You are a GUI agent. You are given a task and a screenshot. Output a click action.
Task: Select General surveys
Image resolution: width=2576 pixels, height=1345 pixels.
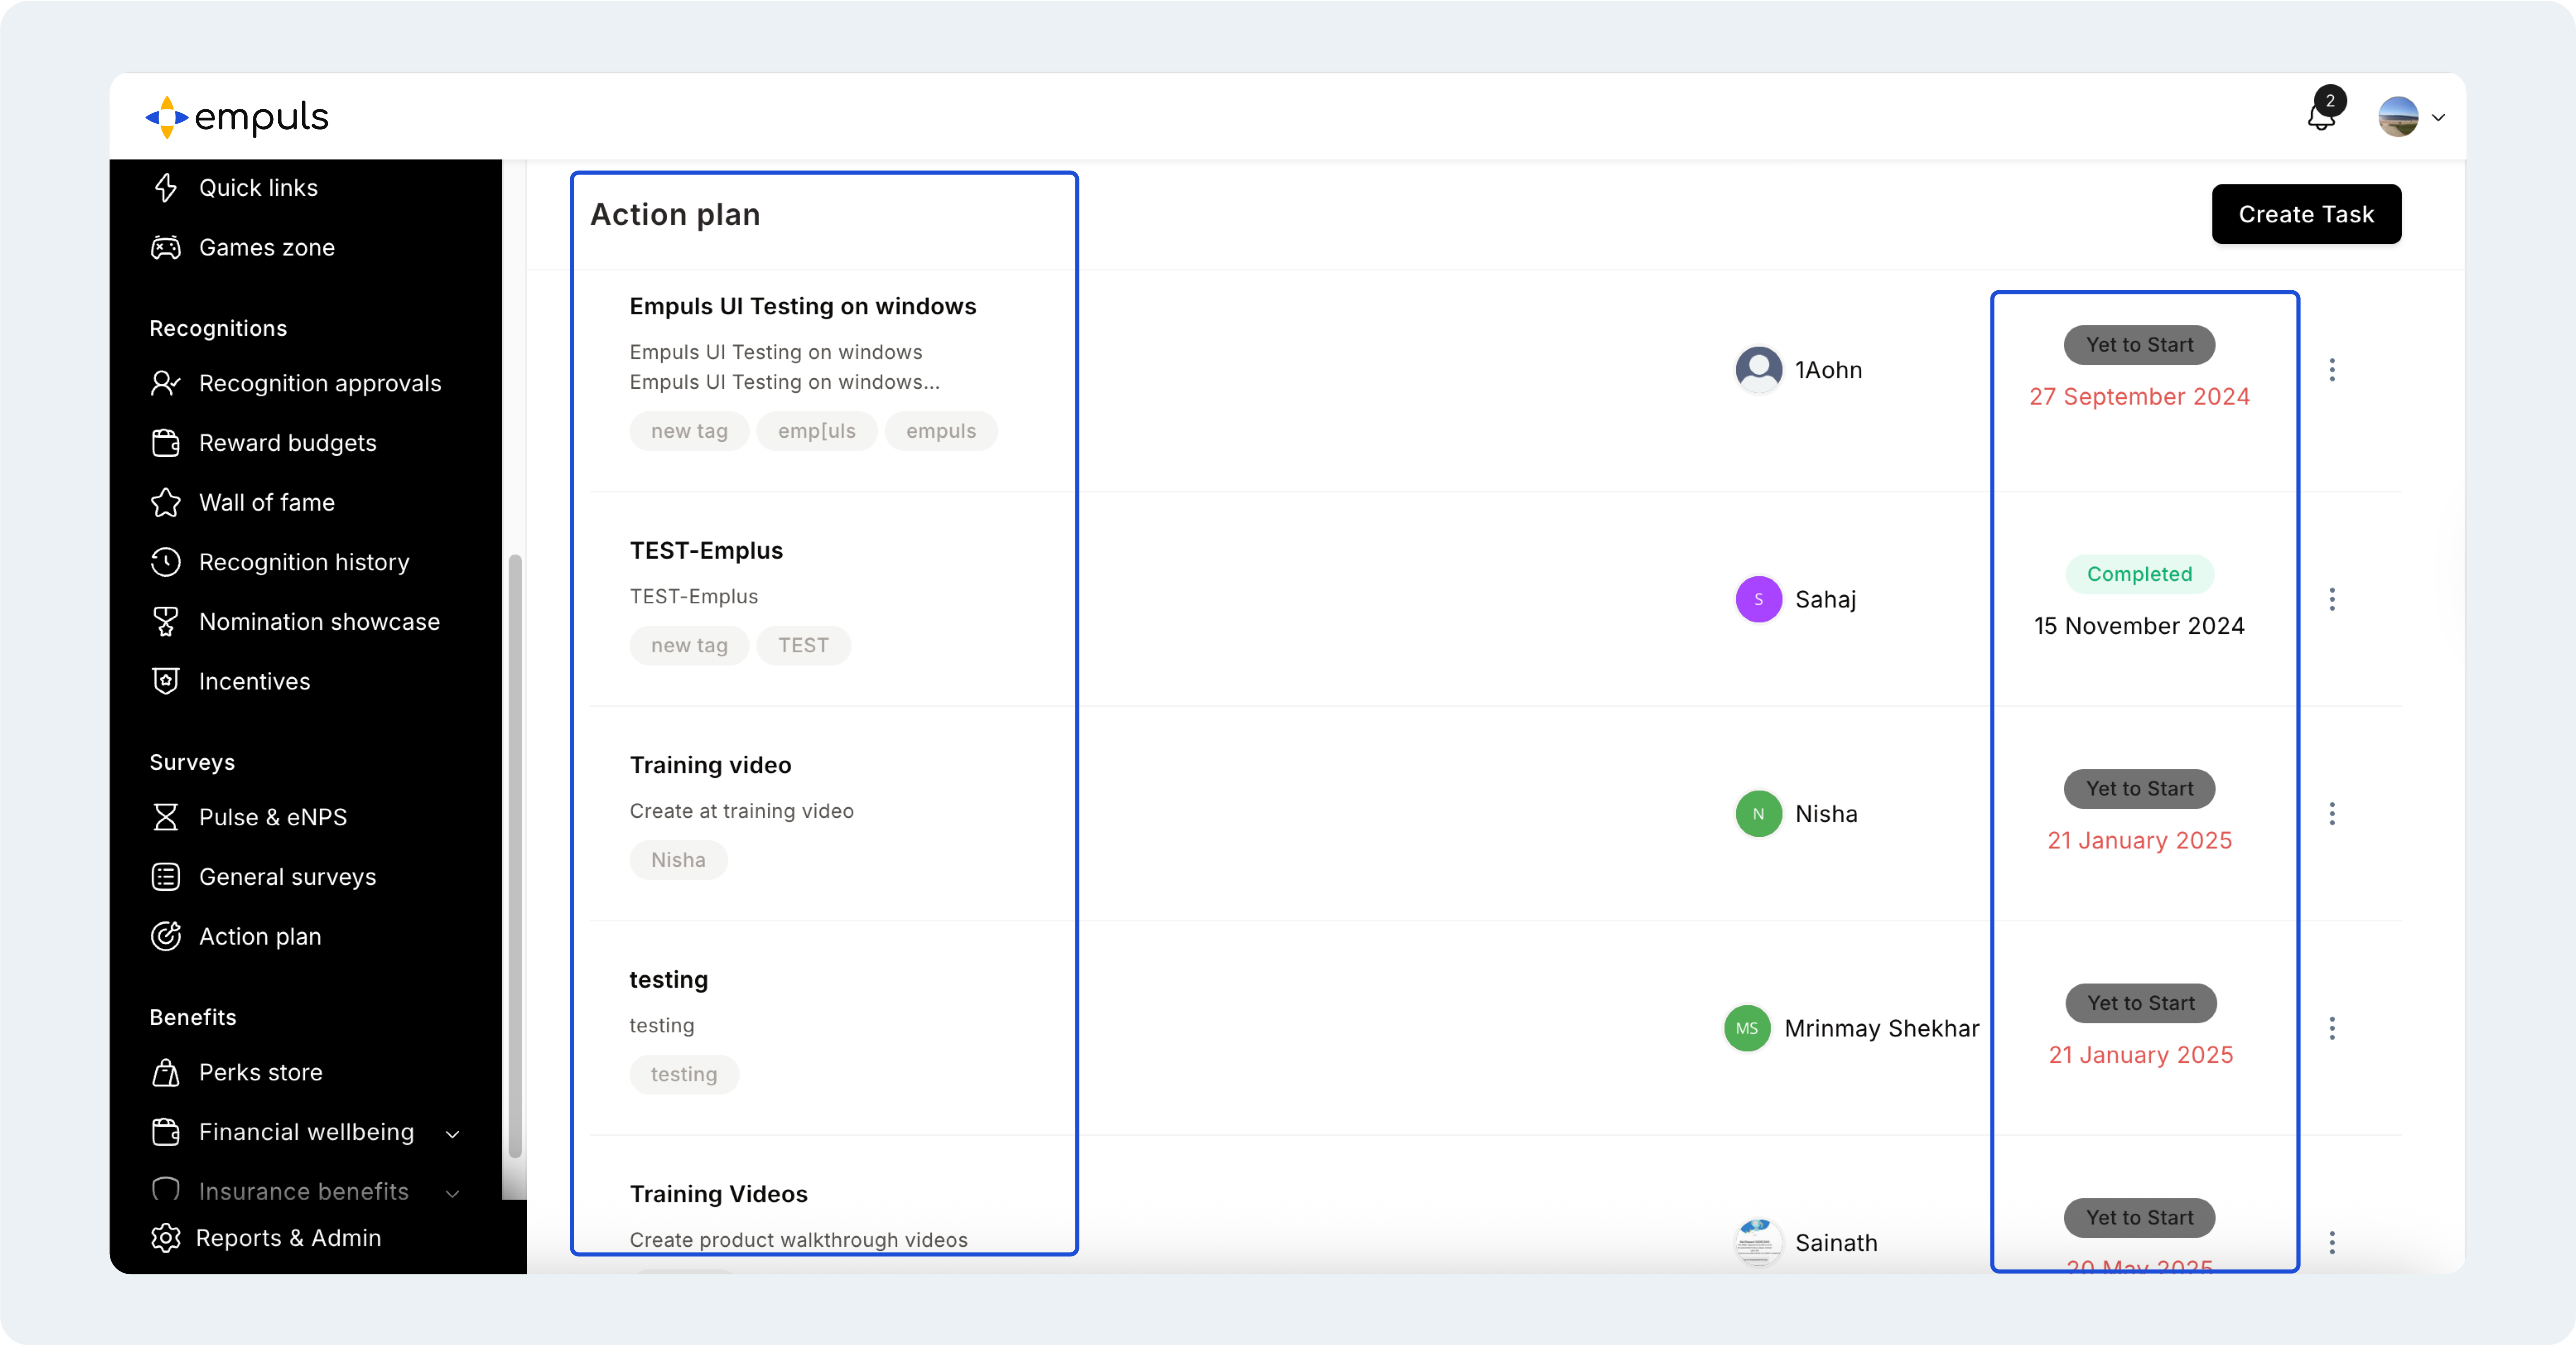point(288,877)
